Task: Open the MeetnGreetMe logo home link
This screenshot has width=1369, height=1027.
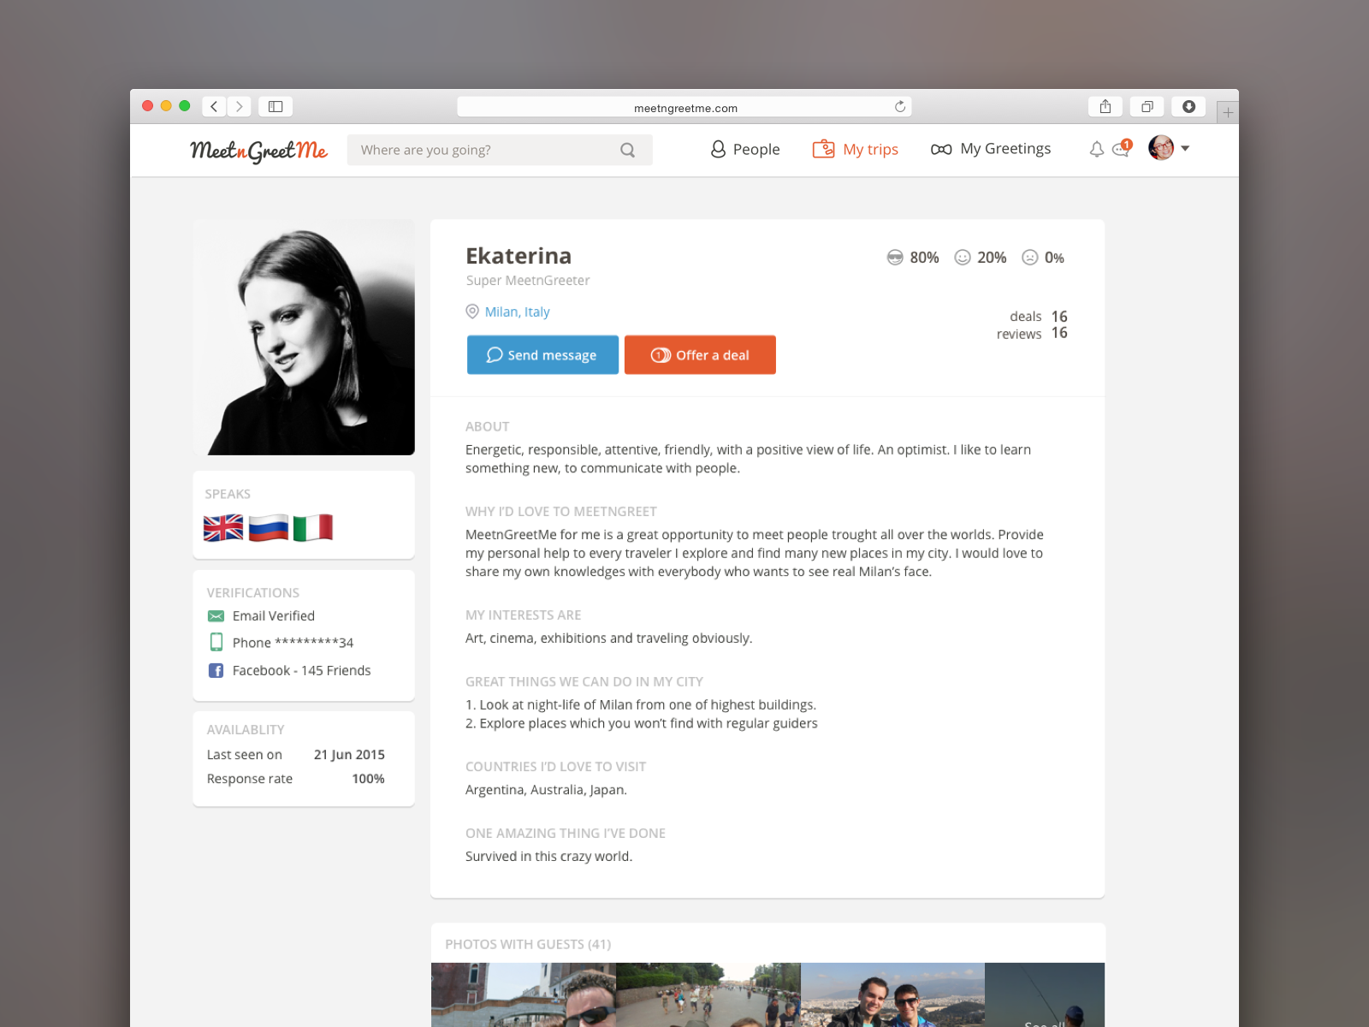Action: tap(258, 151)
